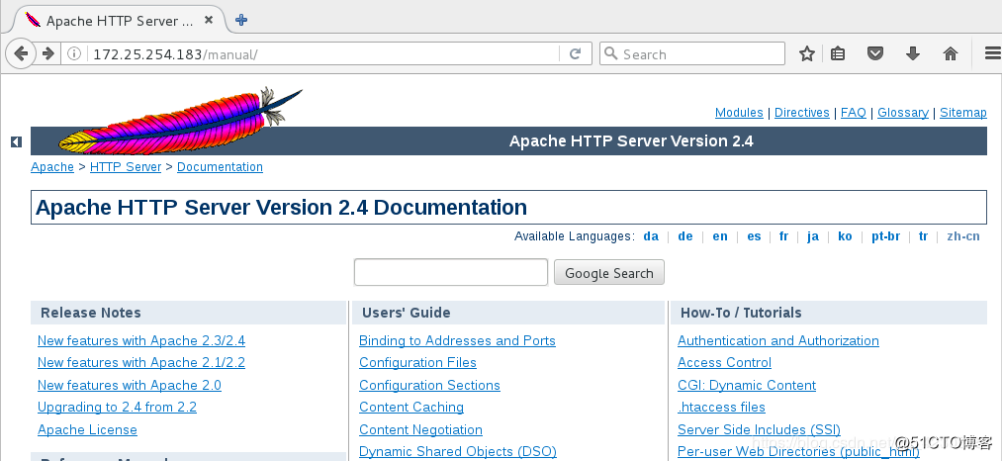Open Upgrading to 2.4 from 2.2
The height and width of the screenshot is (461, 1002).
(117, 408)
